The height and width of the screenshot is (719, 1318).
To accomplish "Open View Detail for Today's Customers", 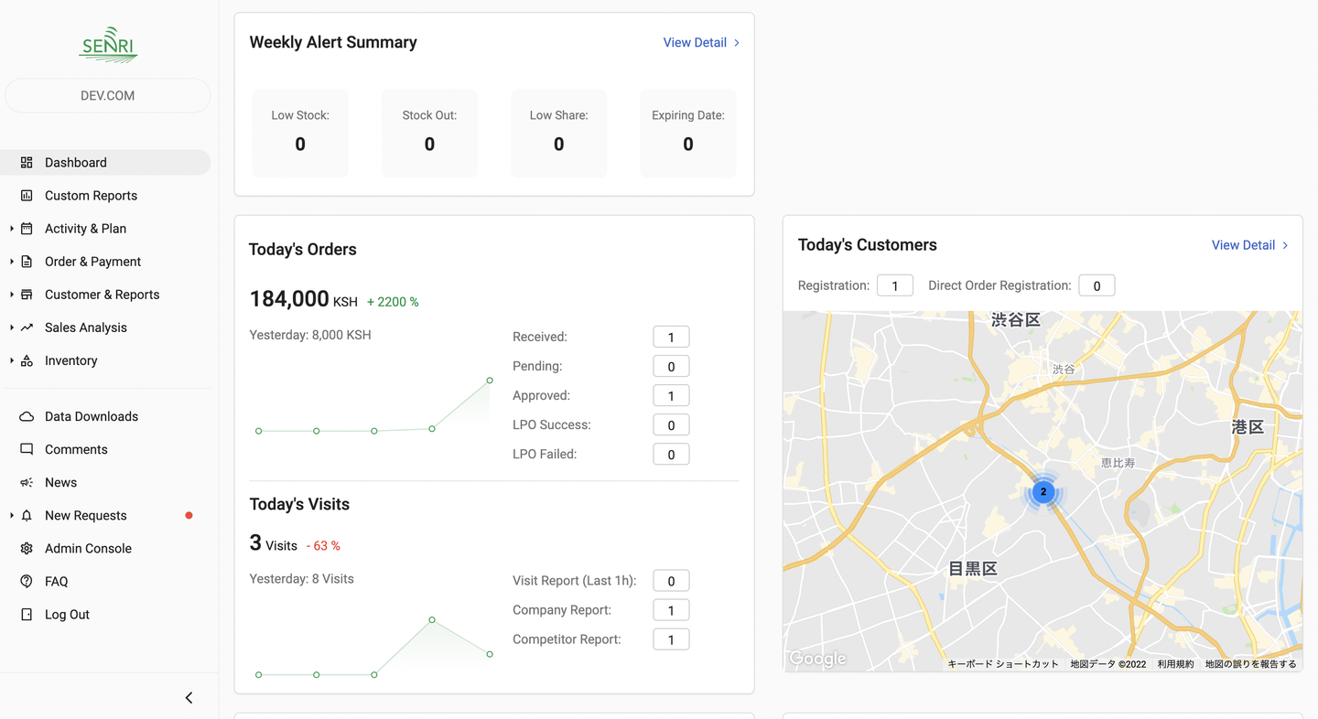I will (x=1249, y=245).
